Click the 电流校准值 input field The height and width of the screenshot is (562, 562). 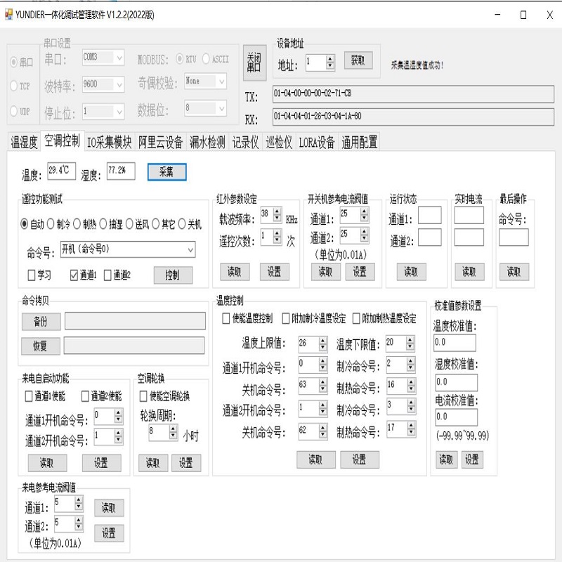[x=456, y=417]
